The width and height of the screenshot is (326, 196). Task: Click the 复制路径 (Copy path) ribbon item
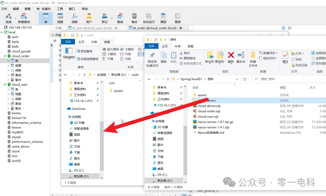[187, 58]
